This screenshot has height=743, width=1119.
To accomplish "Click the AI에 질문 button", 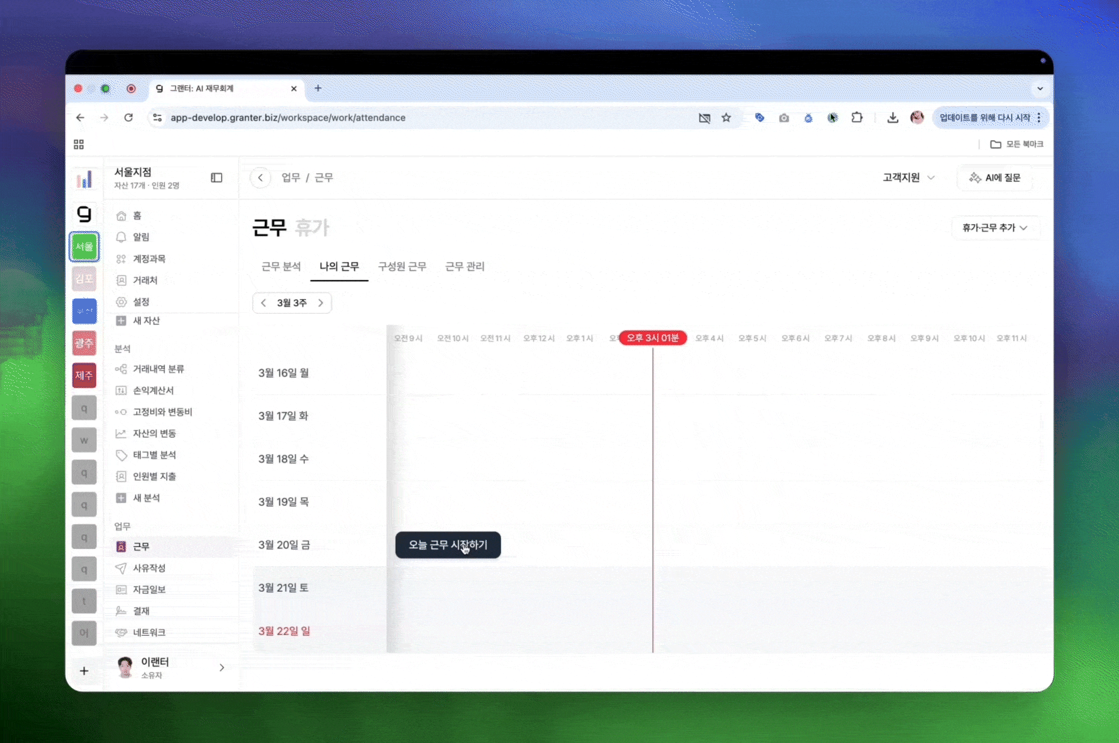I will click(x=995, y=177).
